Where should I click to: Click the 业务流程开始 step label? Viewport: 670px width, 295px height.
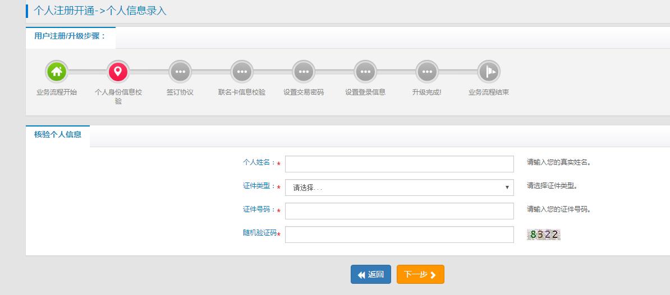tap(57, 92)
